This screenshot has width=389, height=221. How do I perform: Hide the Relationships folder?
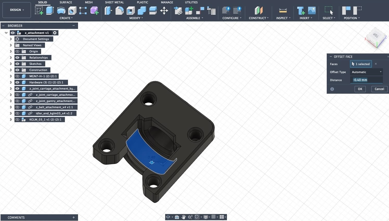(17, 58)
